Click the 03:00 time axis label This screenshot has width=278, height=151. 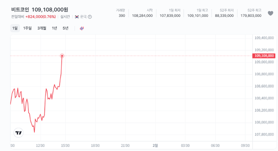(x=185, y=146)
